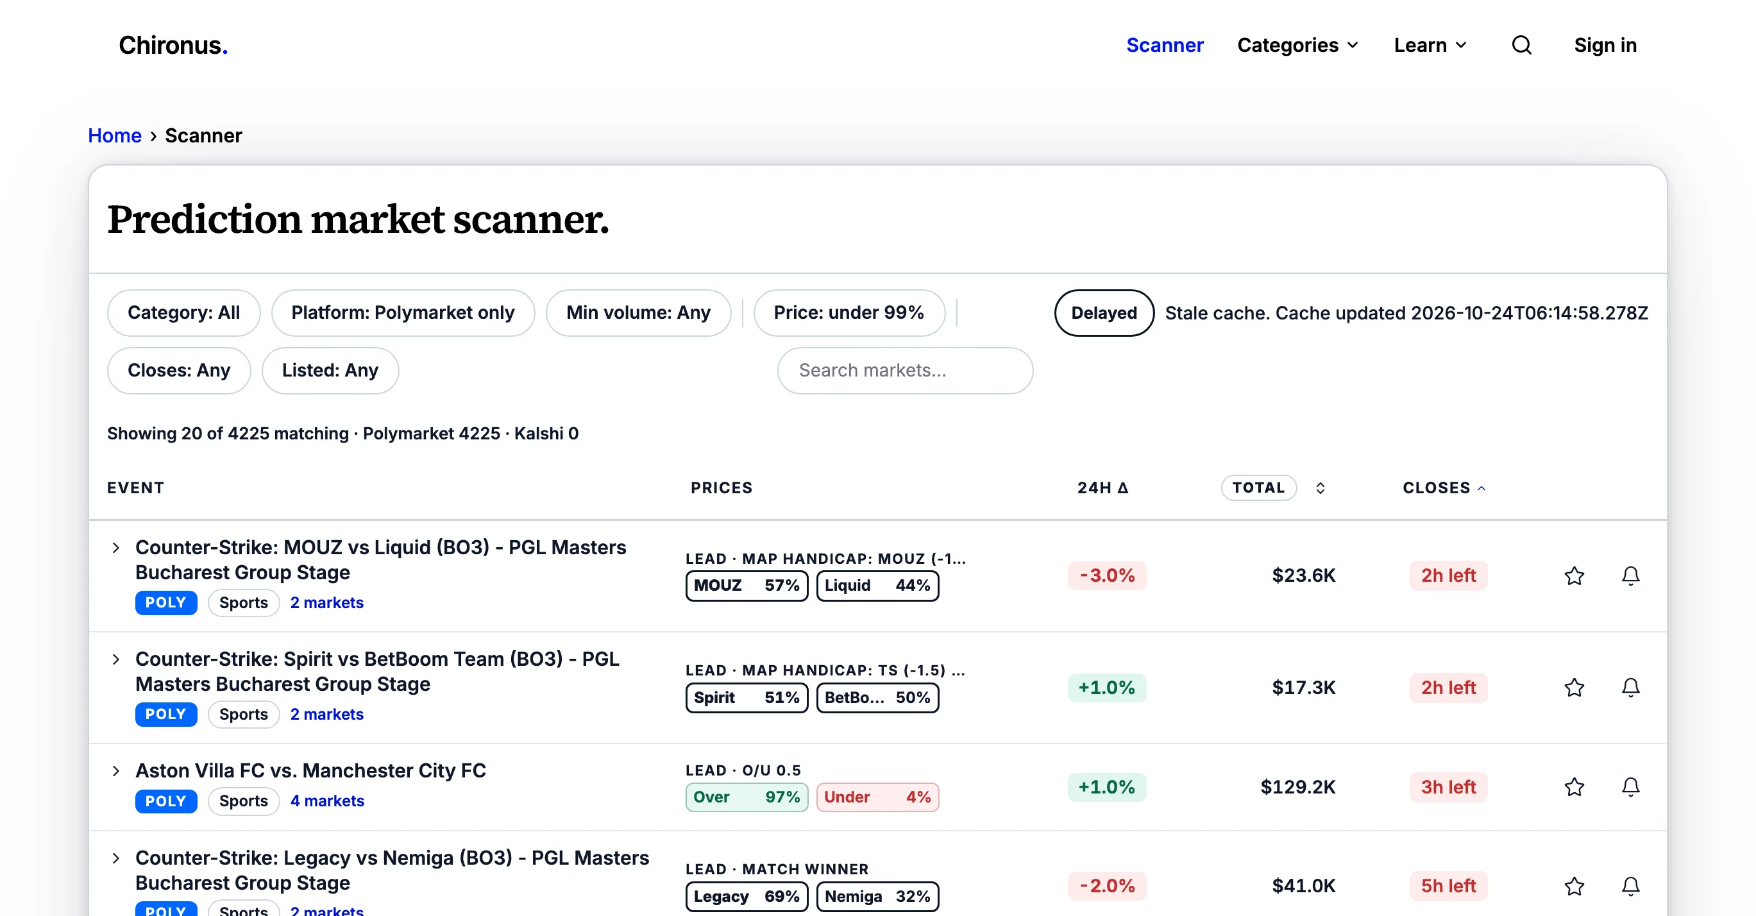Expand the Spirit vs BetBoom Team row
This screenshot has height=916, width=1756.
[116, 659]
